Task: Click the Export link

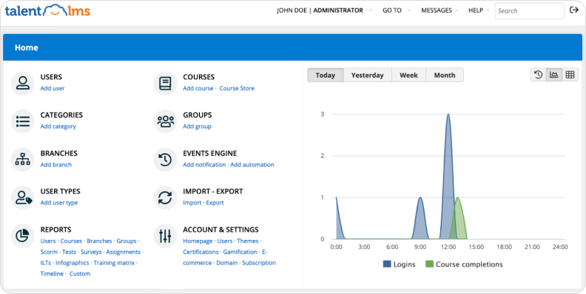Action: (215, 203)
